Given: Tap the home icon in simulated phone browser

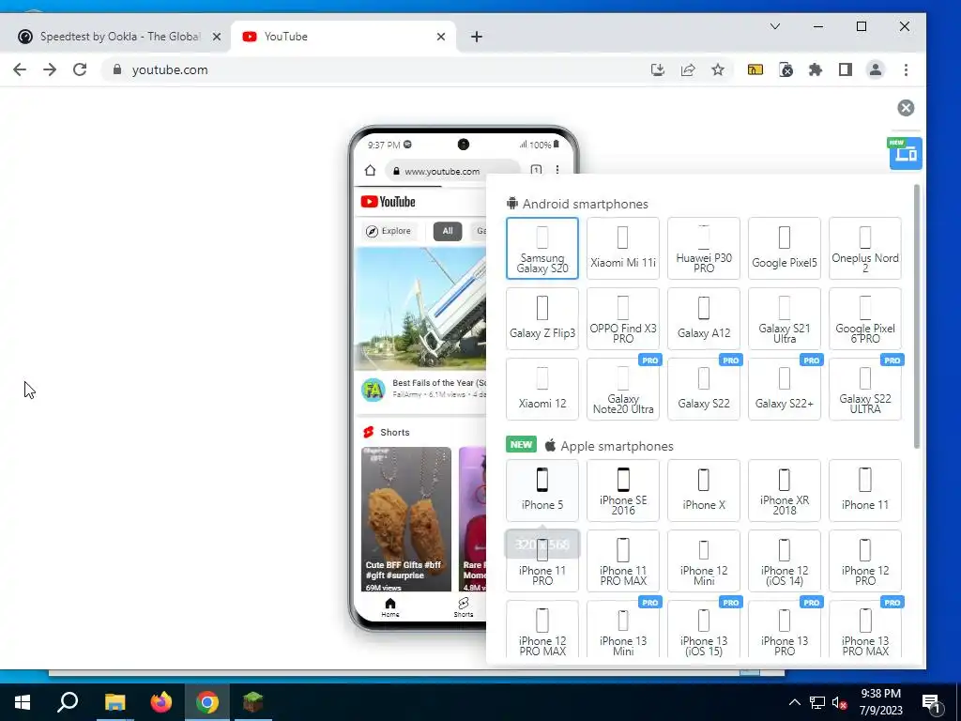Looking at the screenshot, I should coord(370,171).
